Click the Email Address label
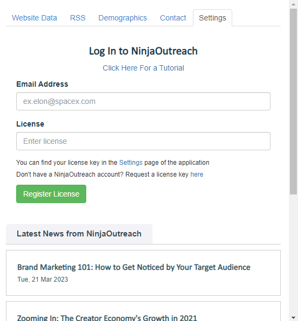The image size is (298, 321). coord(42,84)
